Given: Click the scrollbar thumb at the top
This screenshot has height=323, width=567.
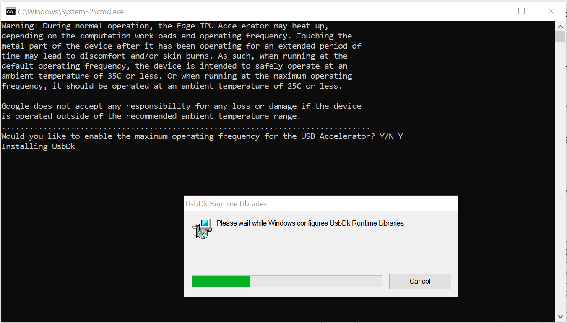Looking at the screenshot, I should (x=560, y=36).
